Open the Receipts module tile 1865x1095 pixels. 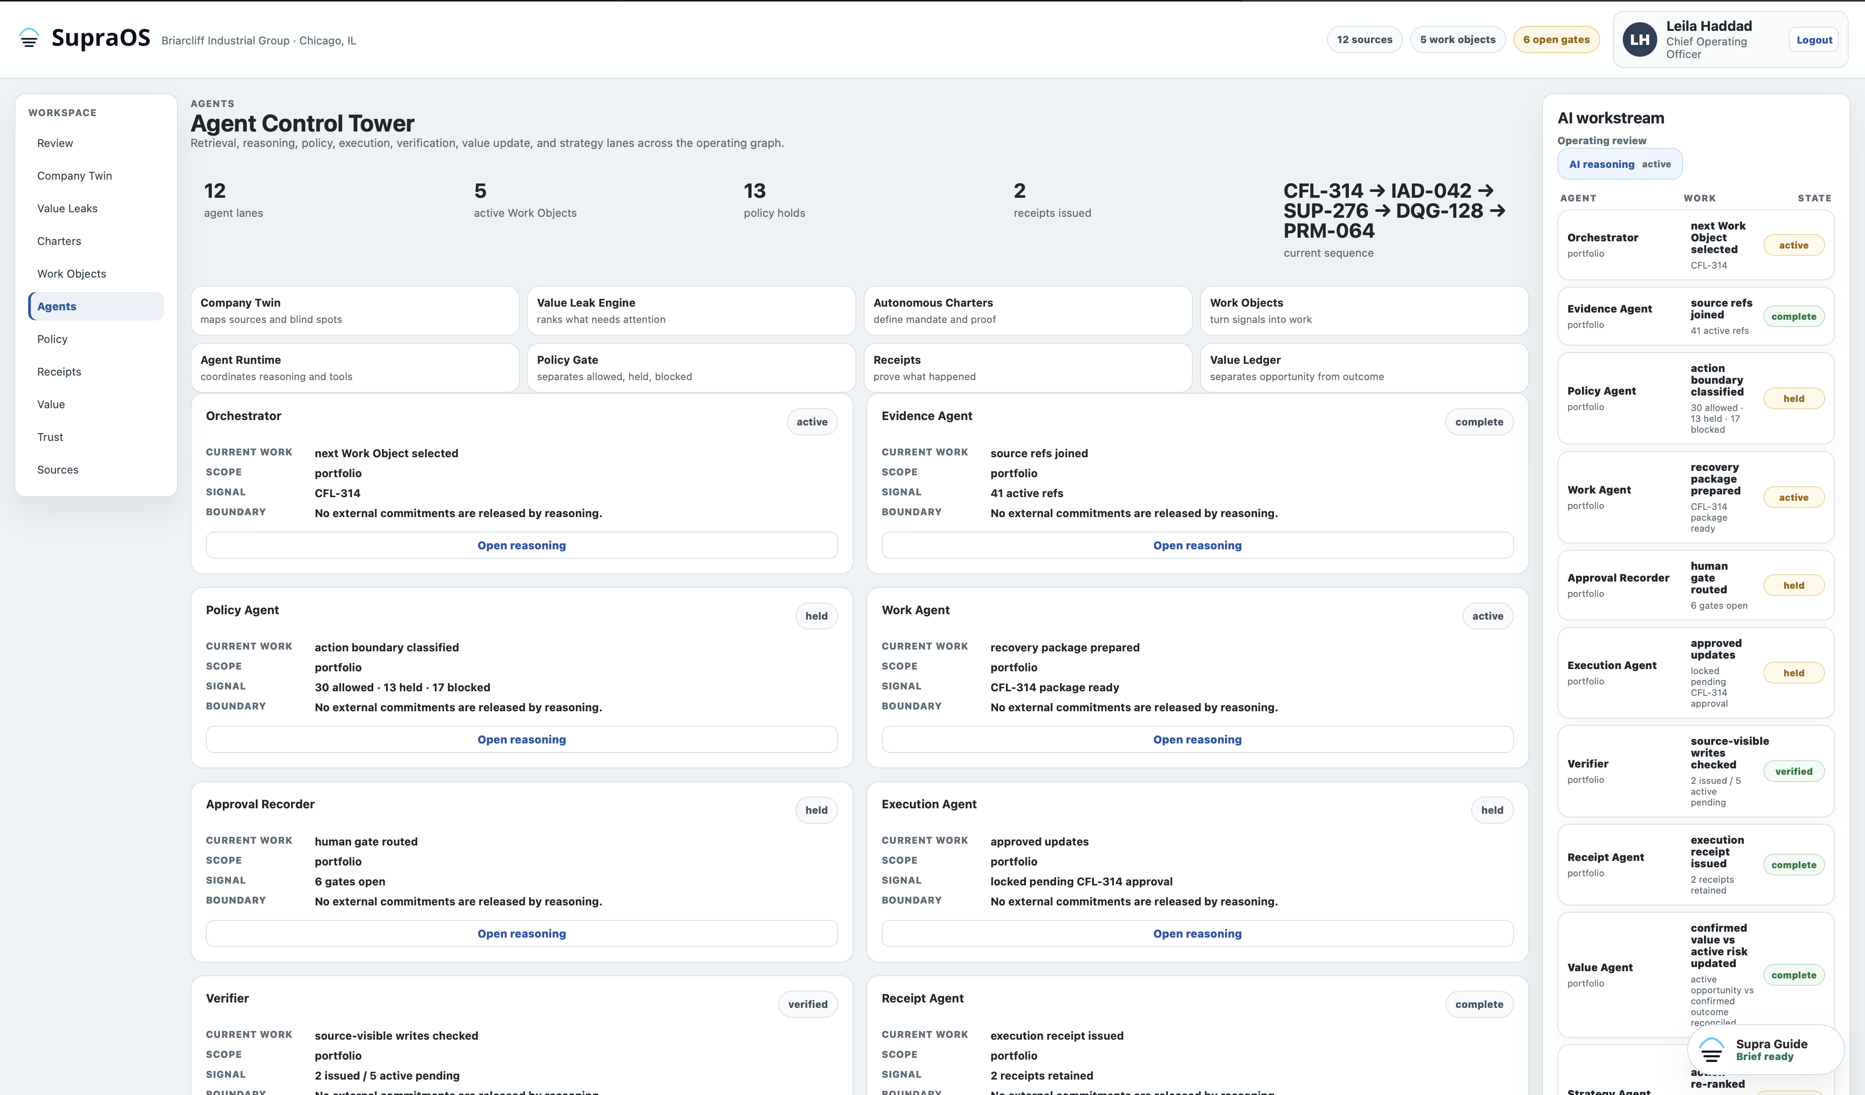[x=1027, y=367]
